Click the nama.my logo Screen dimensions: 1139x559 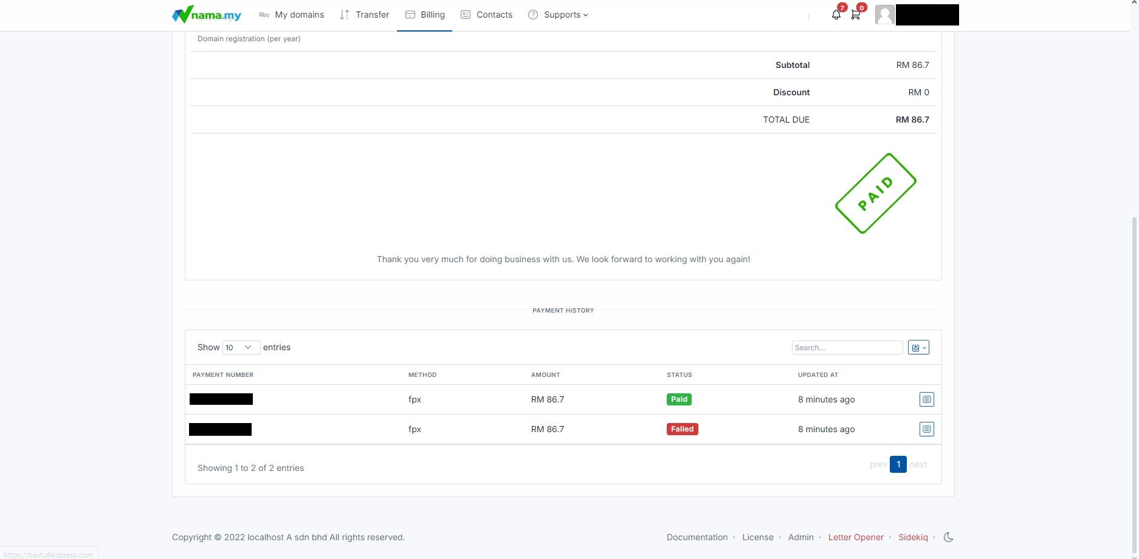click(207, 15)
